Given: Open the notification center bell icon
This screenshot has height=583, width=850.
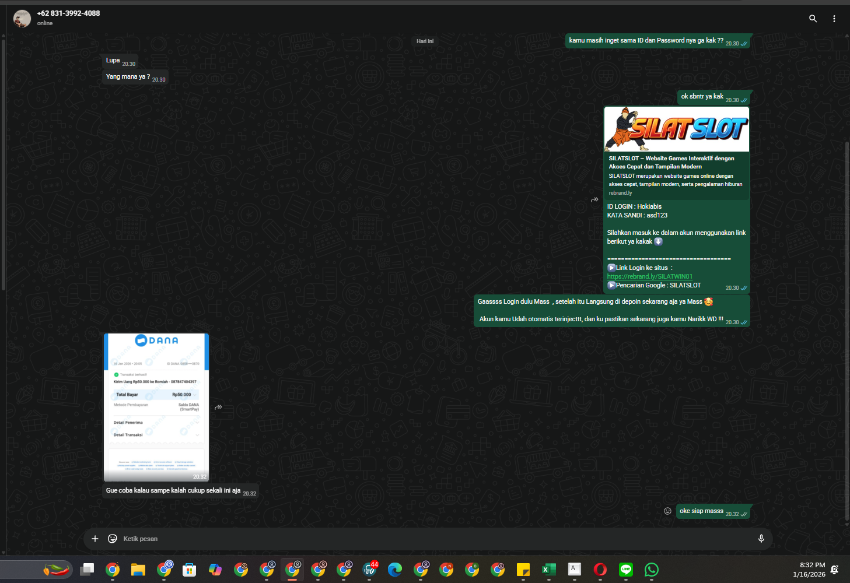Looking at the screenshot, I should pos(835,570).
